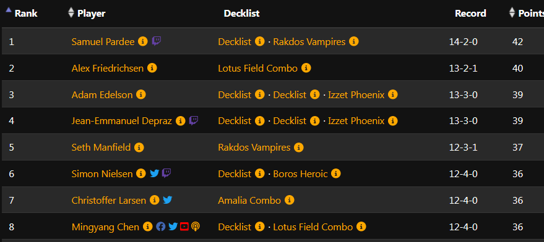Open Adam Edelson's Izzet Phoenix link
Screen dimensions: 544x242
356,95
